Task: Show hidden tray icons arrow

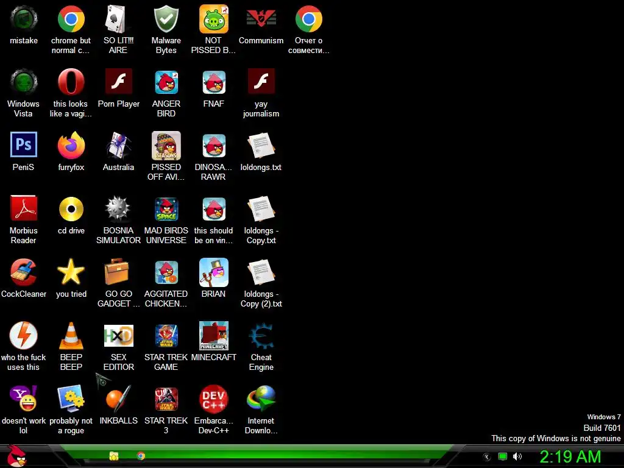Action: [x=487, y=457]
